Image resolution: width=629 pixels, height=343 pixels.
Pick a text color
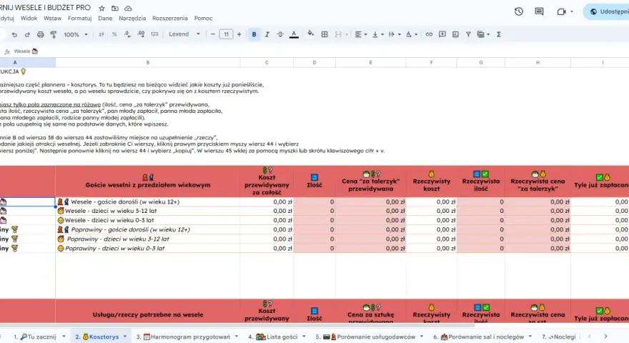(x=294, y=34)
